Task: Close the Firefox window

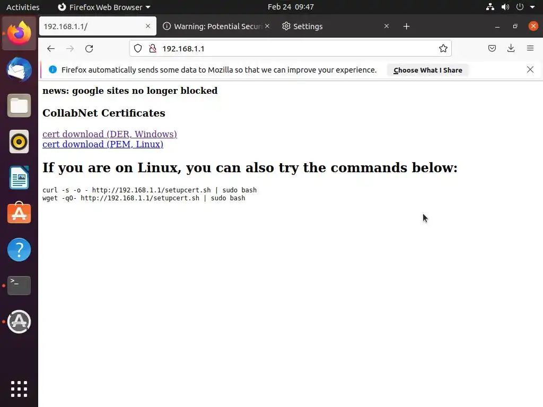Action: pos(533,26)
